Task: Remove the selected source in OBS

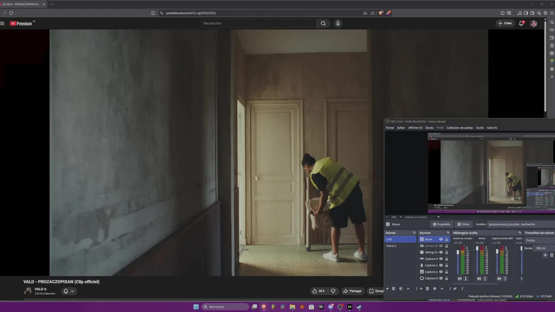Action: (427, 289)
